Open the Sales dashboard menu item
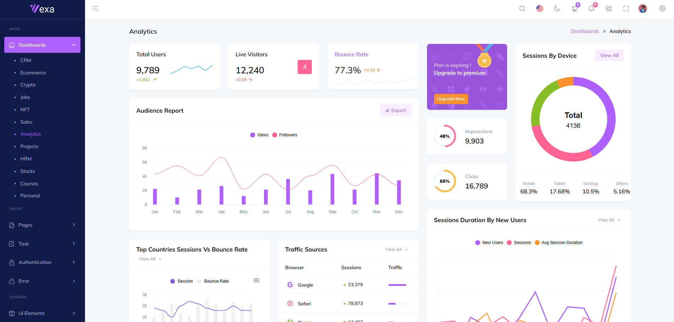 pyautogui.click(x=26, y=122)
